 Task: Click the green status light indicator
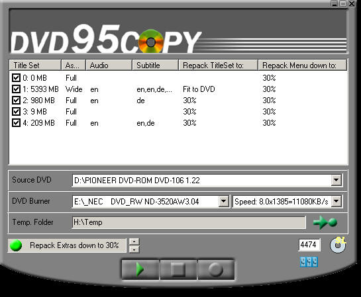click(x=16, y=245)
